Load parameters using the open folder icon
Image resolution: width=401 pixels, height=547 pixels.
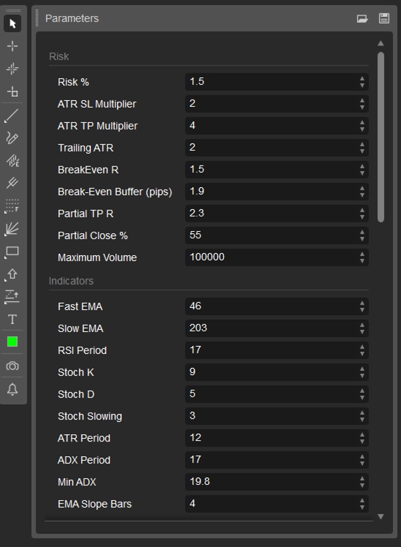point(362,19)
